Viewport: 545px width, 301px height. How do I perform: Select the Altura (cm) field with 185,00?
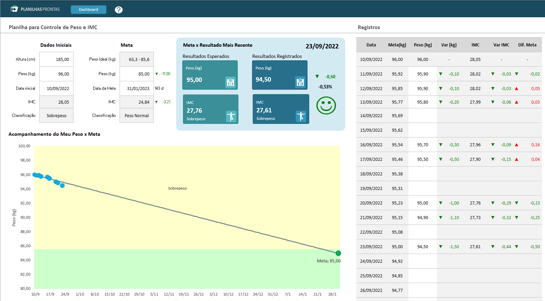coord(57,59)
